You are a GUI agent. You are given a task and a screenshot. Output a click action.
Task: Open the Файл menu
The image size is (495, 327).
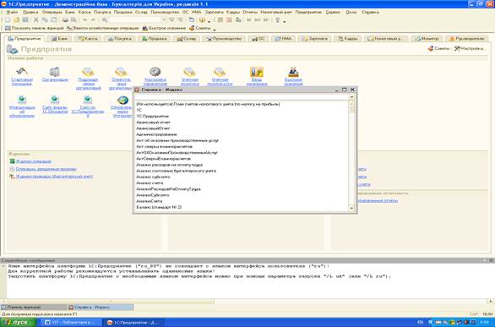pyautogui.click(x=12, y=12)
